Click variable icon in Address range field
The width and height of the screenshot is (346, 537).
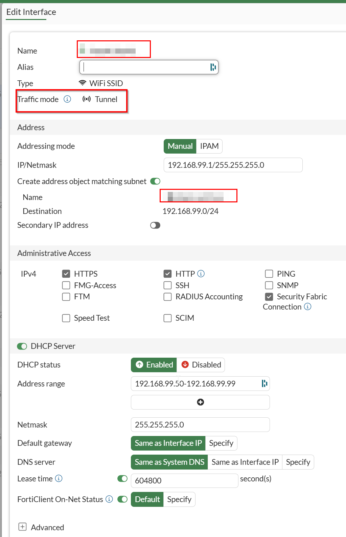pos(264,383)
